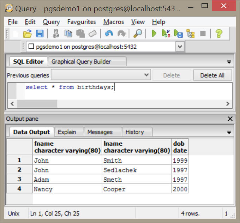
Task: Click the Explain query plan icon
Action: coord(191,34)
